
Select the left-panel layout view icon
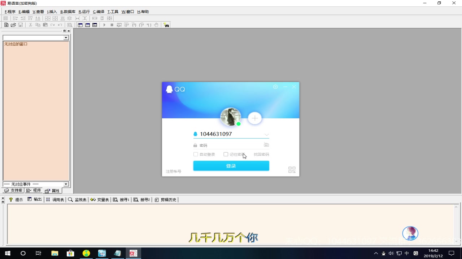pyautogui.click(x=80, y=25)
